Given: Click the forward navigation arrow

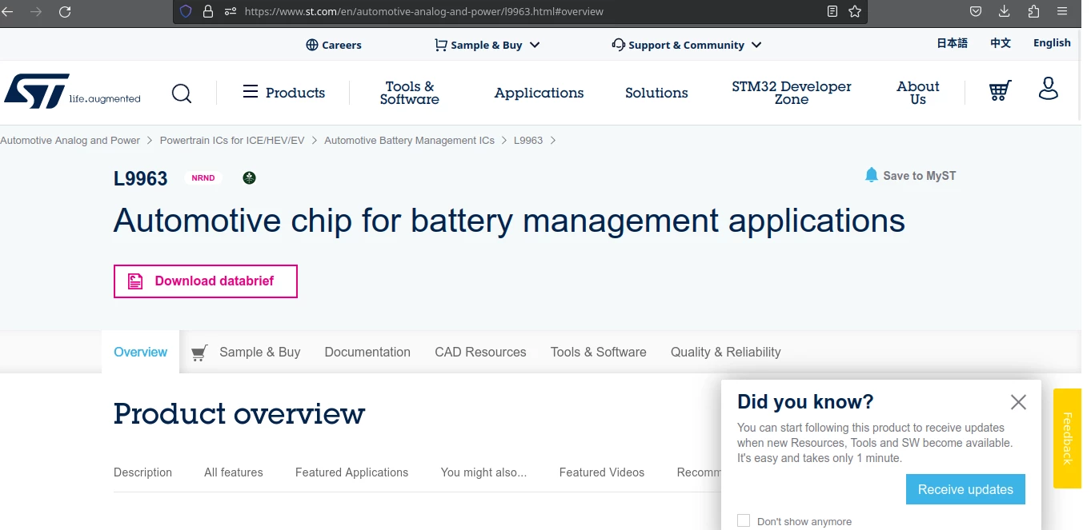Looking at the screenshot, I should point(36,12).
